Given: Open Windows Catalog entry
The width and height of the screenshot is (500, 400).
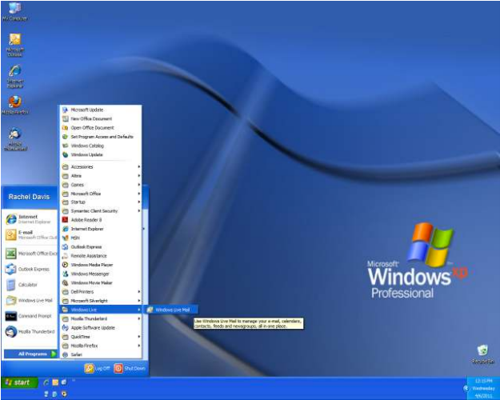Looking at the screenshot, I should tap(101, 146).
